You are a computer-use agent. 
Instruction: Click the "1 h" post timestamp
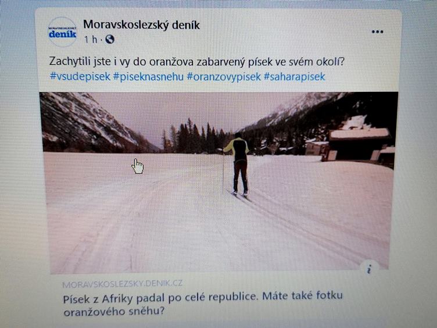pos(91,40)
